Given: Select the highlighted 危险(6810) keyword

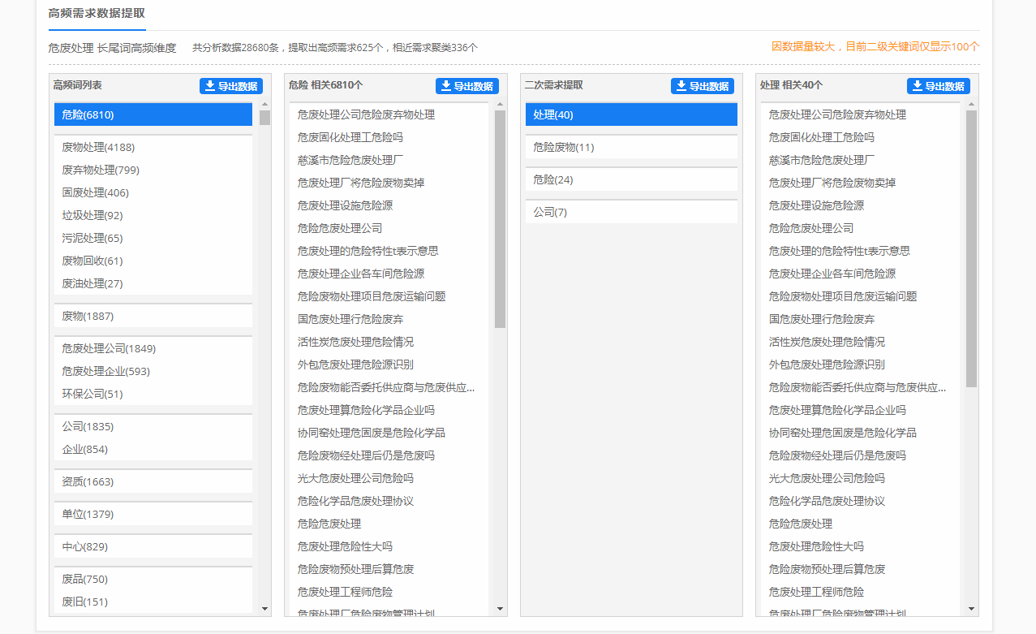Looking at the screenshot, I should (x=153, y=114).
